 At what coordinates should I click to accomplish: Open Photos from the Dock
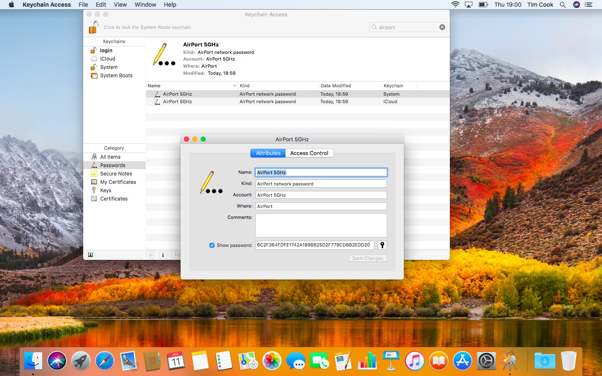point(272,361)
